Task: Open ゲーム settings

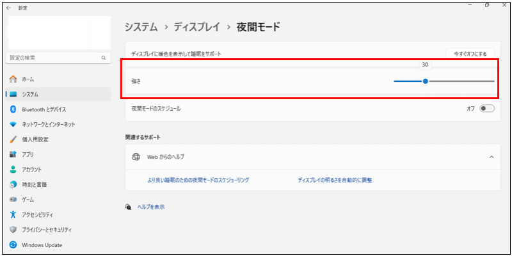Action: pos(58,199)
